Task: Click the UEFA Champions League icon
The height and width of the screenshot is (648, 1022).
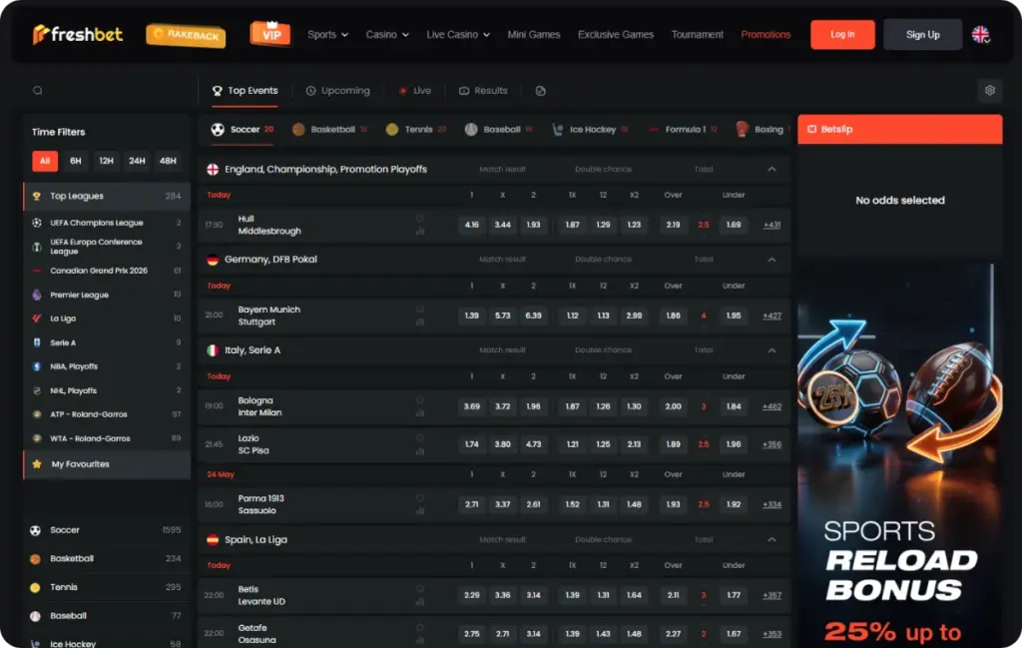Action: coord(37,223)
